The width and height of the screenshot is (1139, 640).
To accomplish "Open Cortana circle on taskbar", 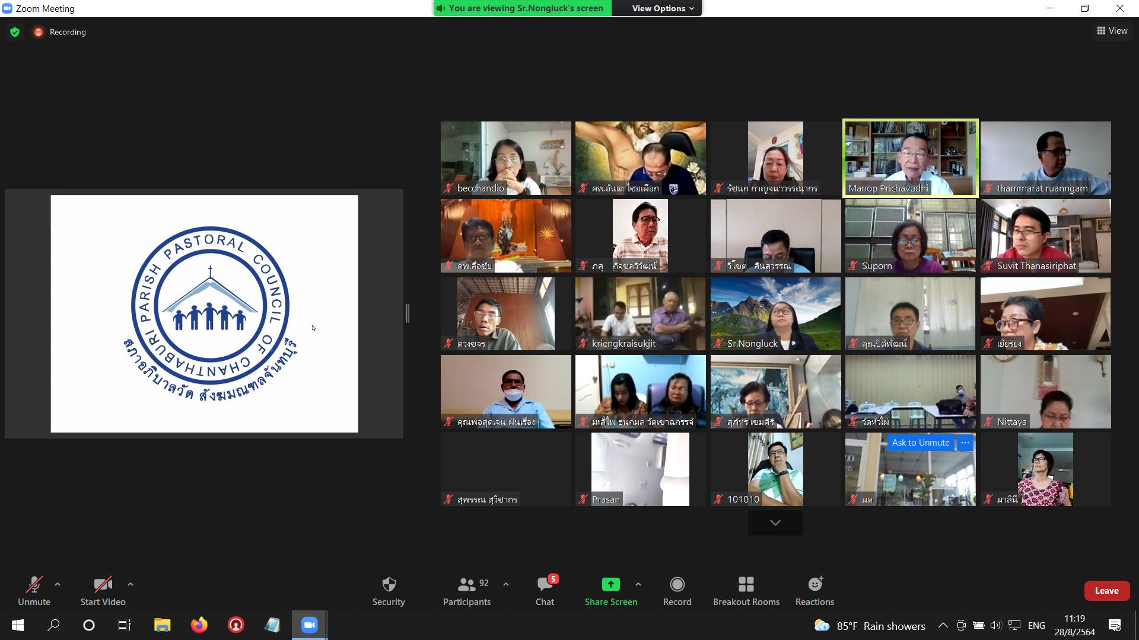I will [x=89, y=625].
